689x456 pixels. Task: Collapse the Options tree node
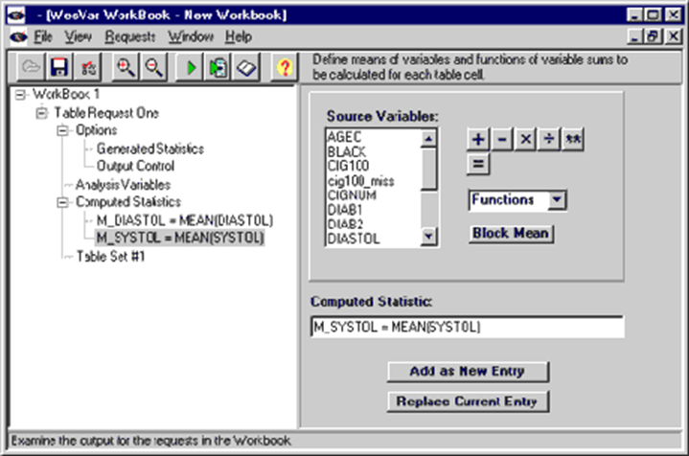tap(62, 130)
